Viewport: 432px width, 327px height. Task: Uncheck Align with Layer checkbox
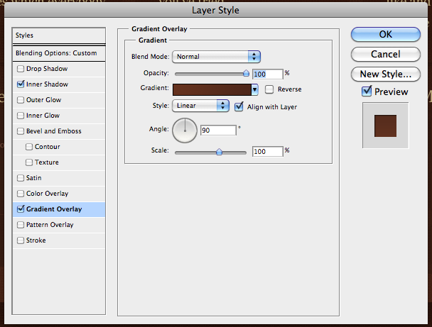pyautogui.click(x=239, y=106)
